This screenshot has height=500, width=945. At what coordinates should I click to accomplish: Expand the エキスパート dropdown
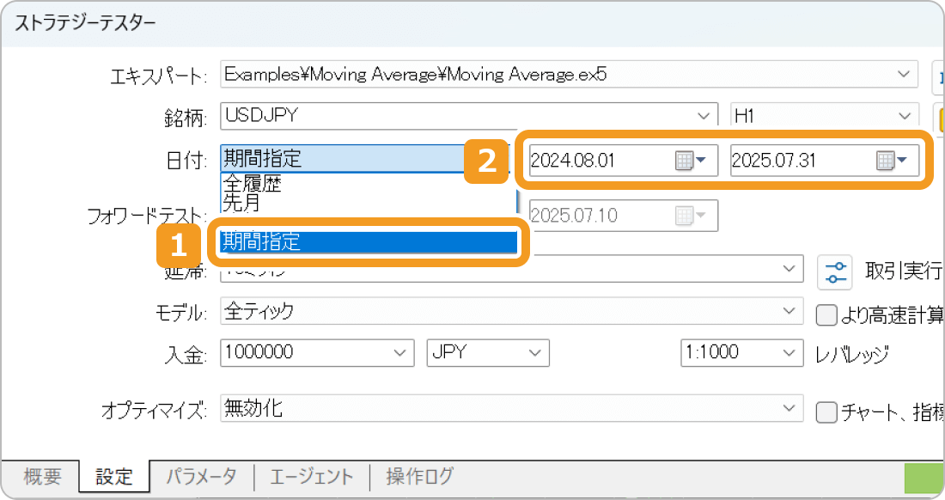pos(905,75)
